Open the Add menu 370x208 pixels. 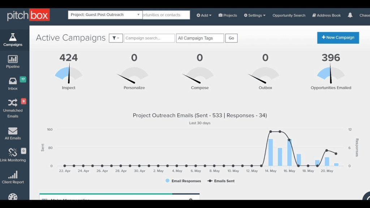pos(204,15)
